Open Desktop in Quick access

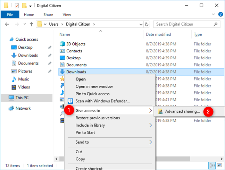pos(25,47)
